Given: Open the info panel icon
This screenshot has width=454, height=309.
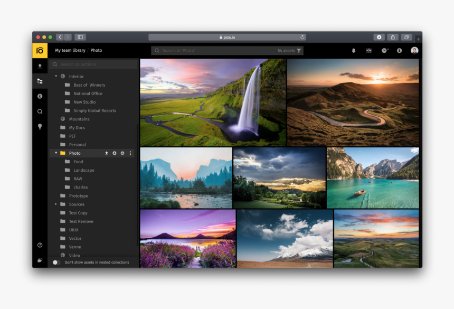Looking at the screenshot, I should pyautogui.click(x=399, y=51).
